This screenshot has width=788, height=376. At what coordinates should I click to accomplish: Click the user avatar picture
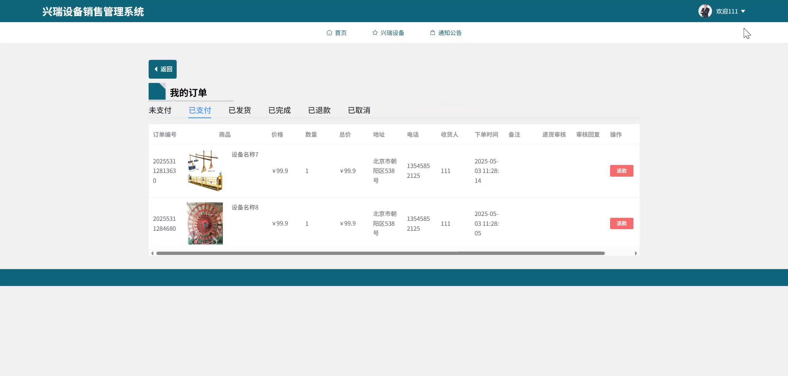(x=705, y=11)
